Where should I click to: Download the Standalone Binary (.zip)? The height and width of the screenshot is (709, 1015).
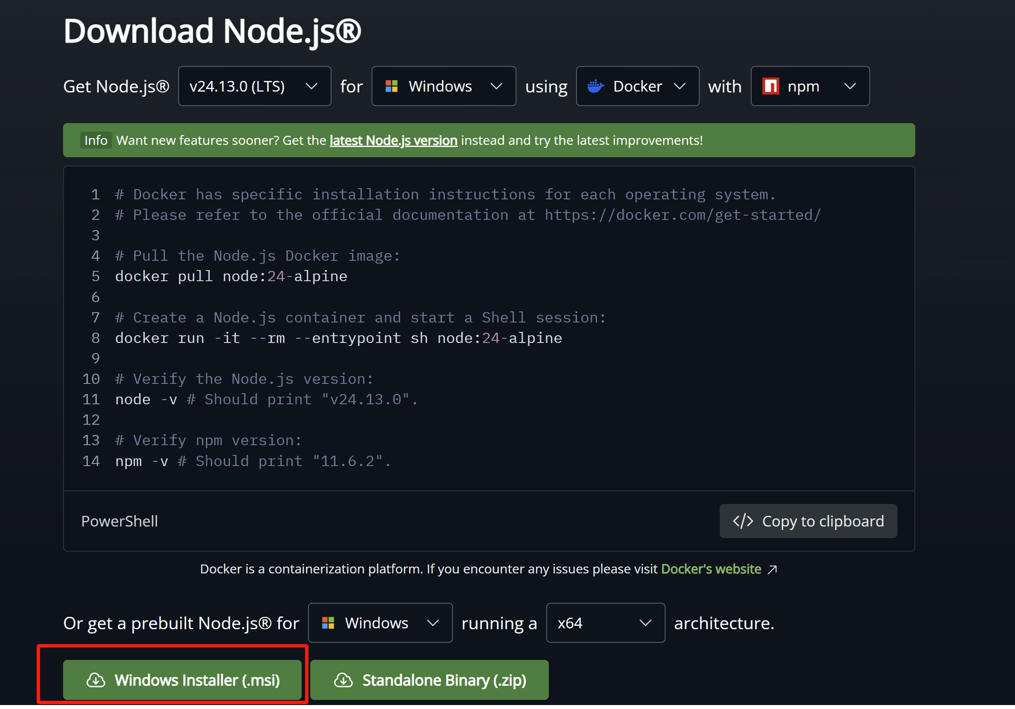pyautogui.click(x=430, y=680)
